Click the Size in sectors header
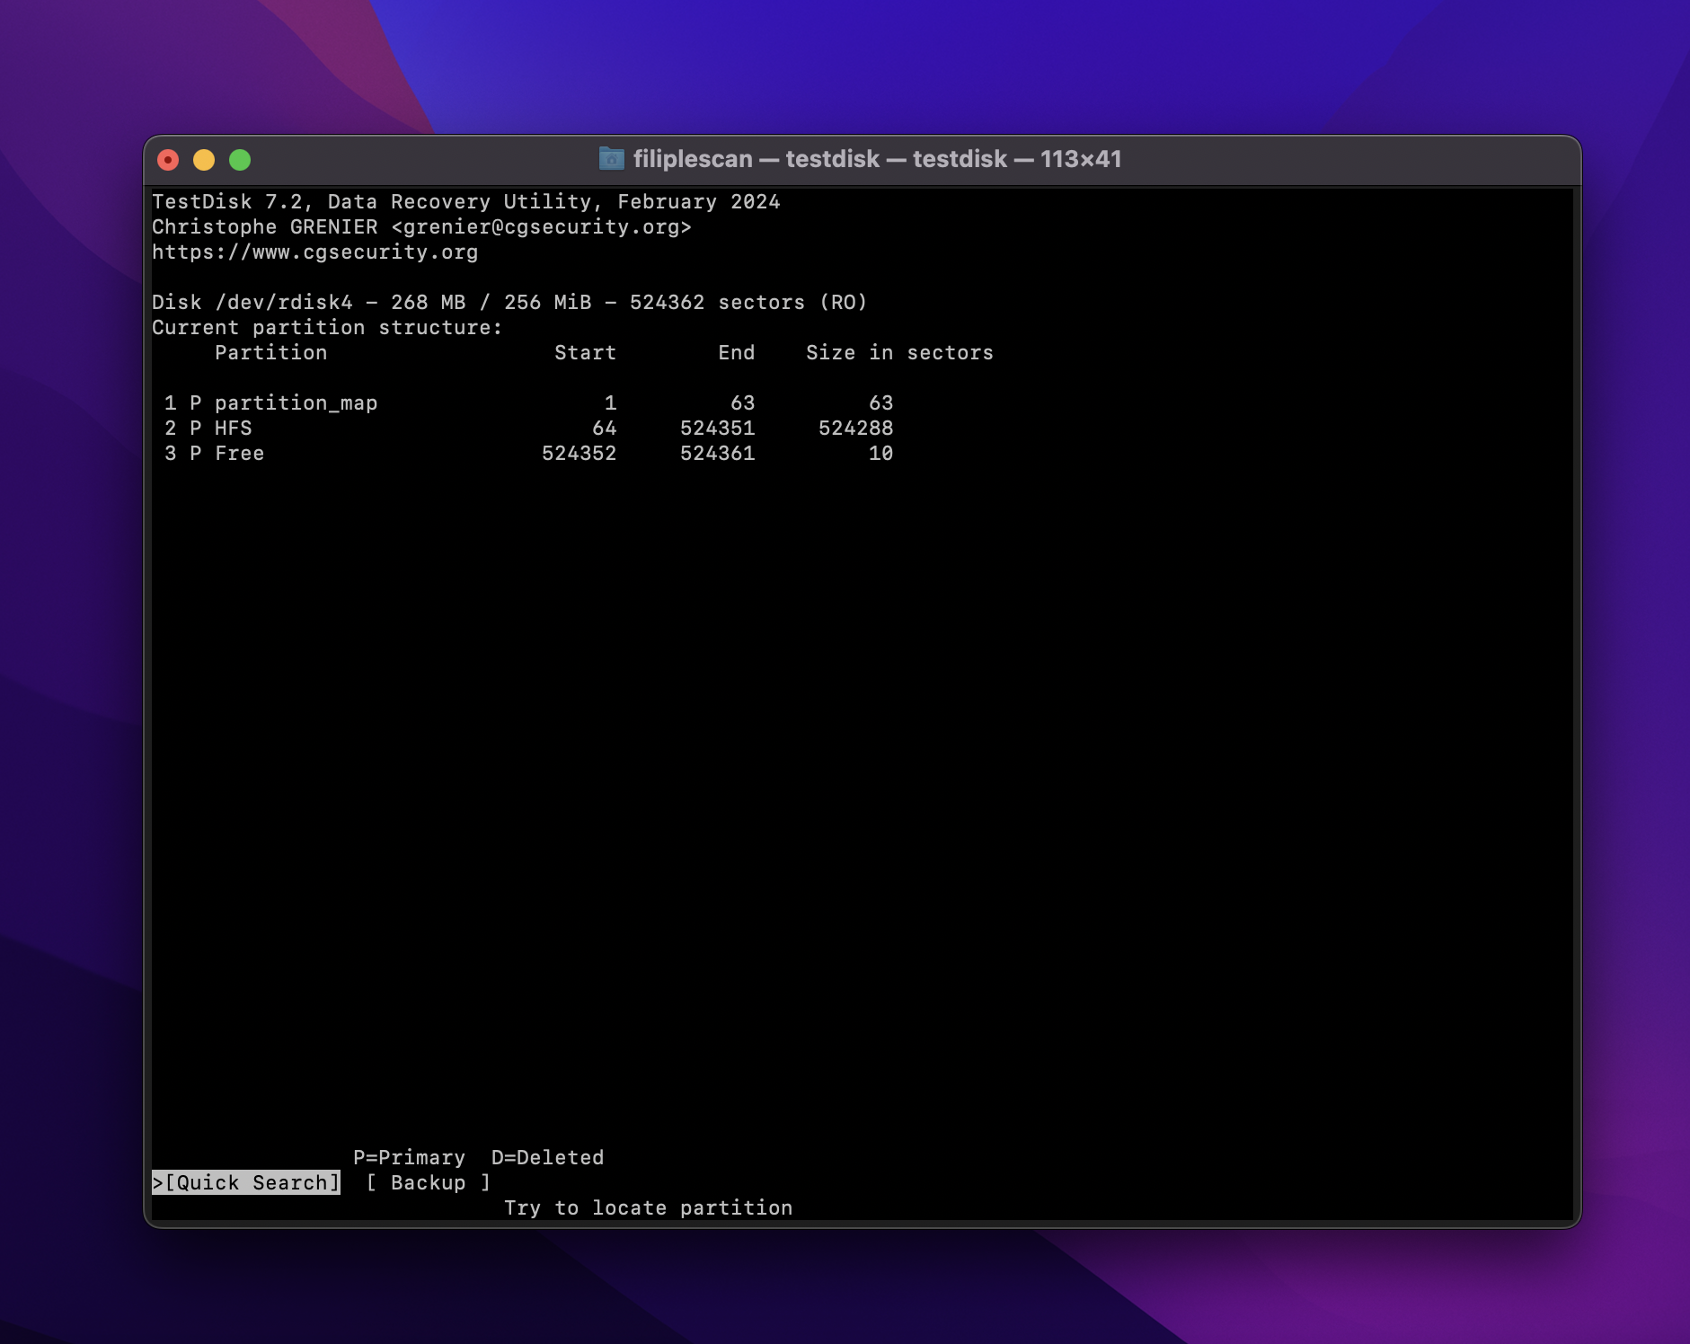The image size is (1690, 1344). tap(899, 353)
